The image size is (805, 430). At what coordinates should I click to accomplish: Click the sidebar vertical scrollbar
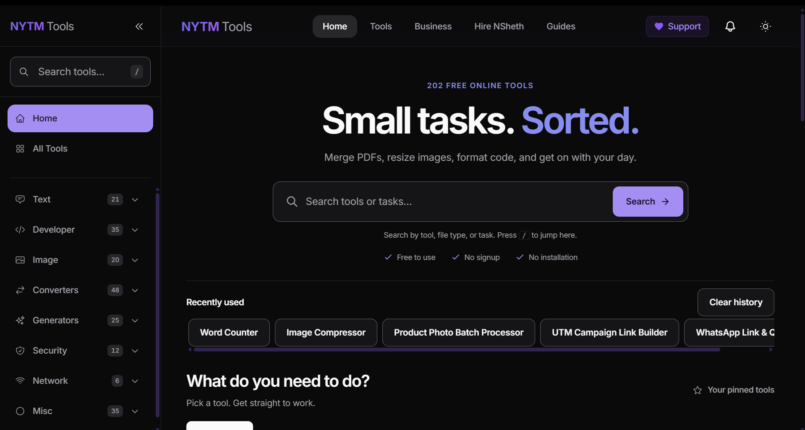coord(157,304)
